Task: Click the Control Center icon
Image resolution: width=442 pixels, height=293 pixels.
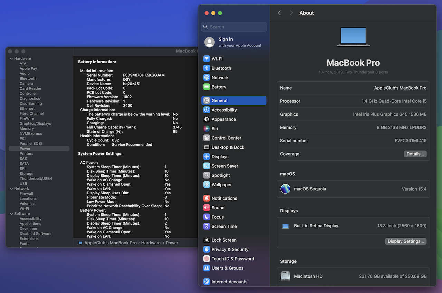Action: pos(206,138)
